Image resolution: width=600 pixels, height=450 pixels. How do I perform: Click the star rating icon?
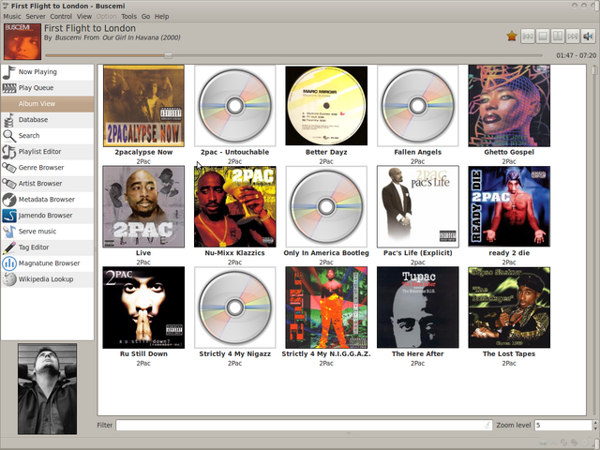[512, 37]
